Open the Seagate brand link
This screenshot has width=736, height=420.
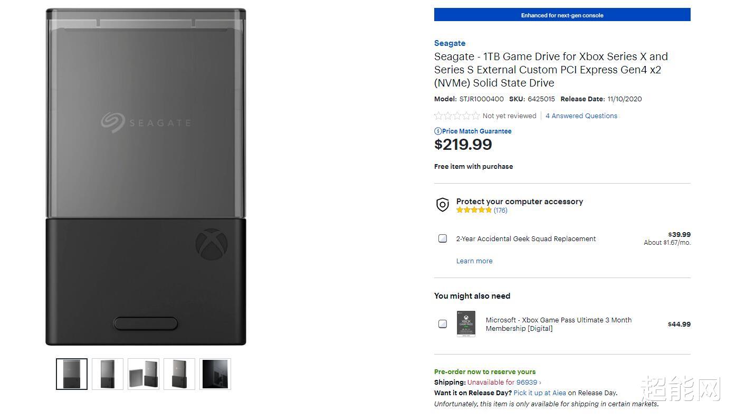pyautogui.click(x=450, y=43)
